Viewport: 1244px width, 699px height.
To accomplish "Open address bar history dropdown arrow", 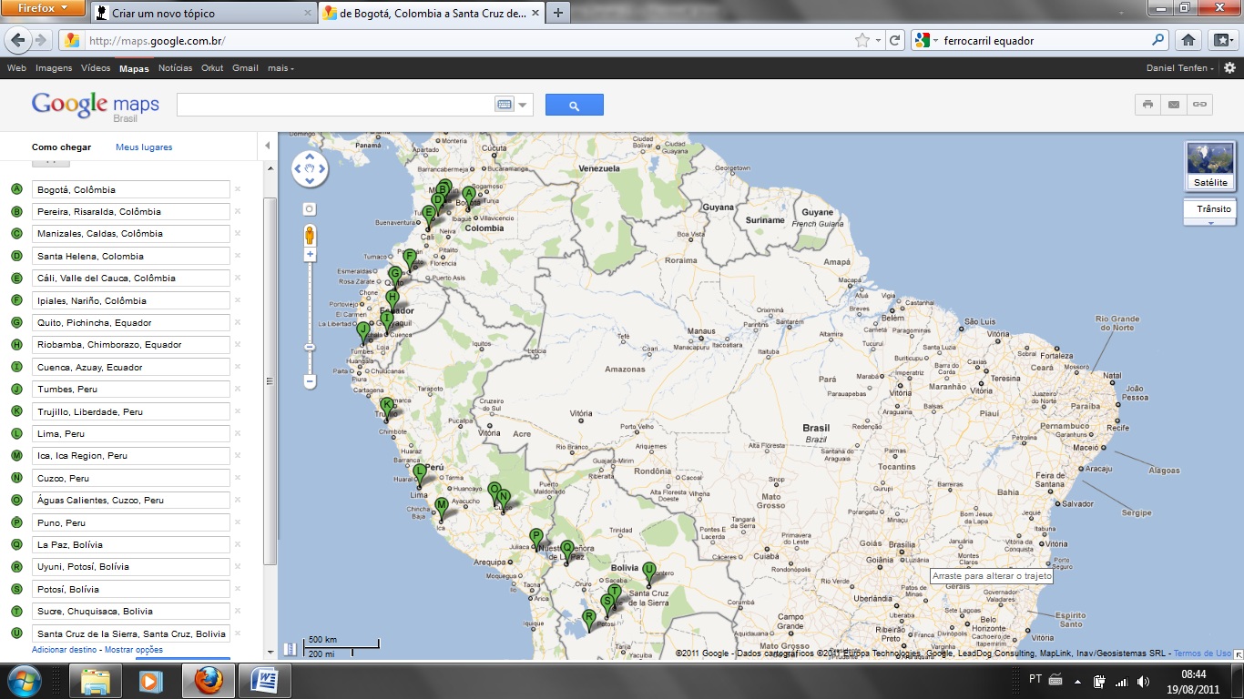I will [x=878, y=40].
